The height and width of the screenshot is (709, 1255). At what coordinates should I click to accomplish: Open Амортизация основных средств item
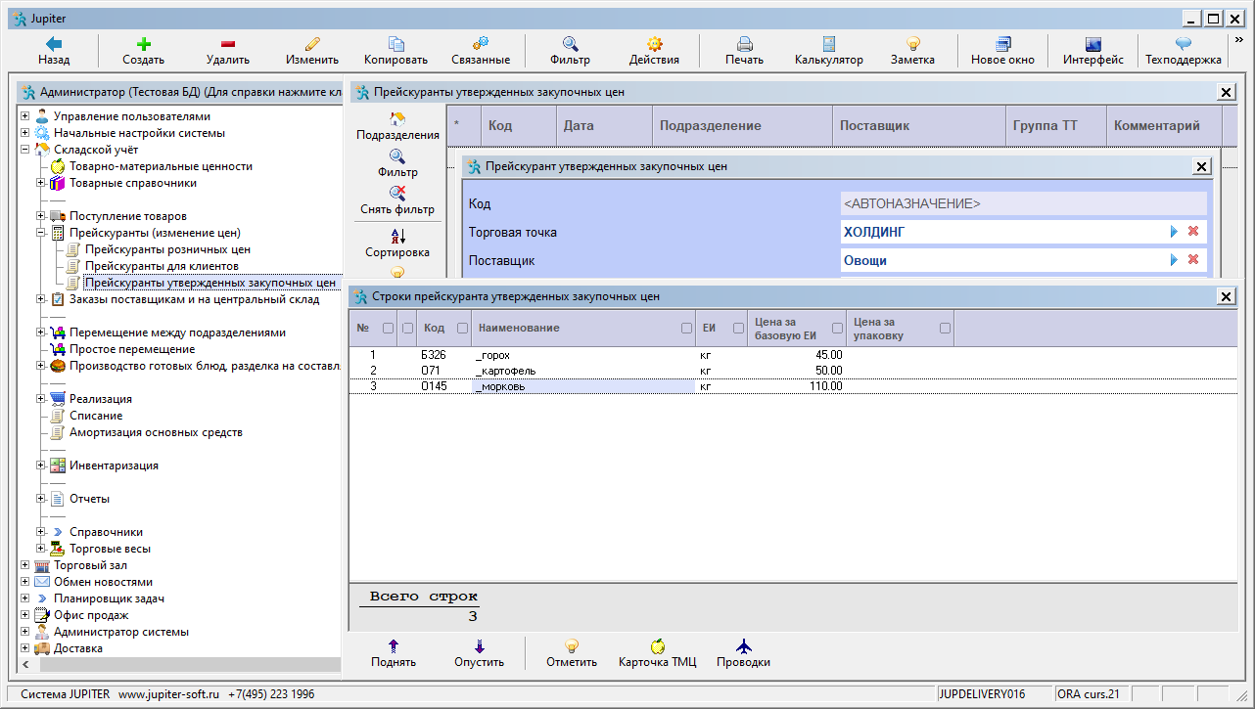pos(156,432)
